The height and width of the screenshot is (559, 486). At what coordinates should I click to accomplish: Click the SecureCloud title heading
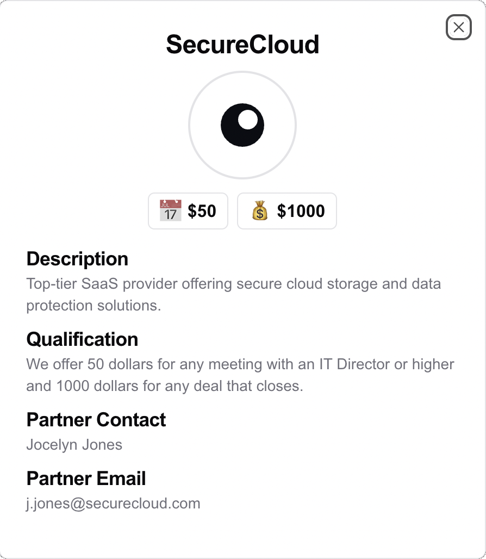[242, 45]
